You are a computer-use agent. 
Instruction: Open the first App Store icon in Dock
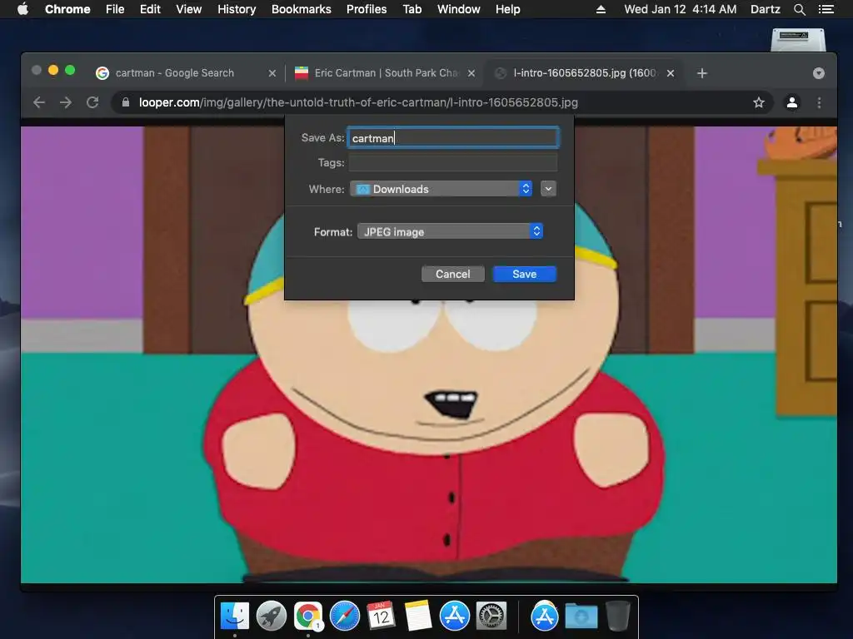454,617
